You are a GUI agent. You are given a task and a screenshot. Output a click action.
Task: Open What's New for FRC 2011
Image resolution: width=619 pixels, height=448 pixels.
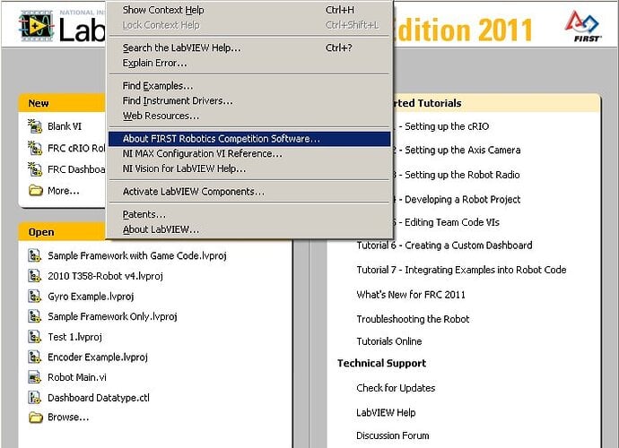[x=411, y=295]
